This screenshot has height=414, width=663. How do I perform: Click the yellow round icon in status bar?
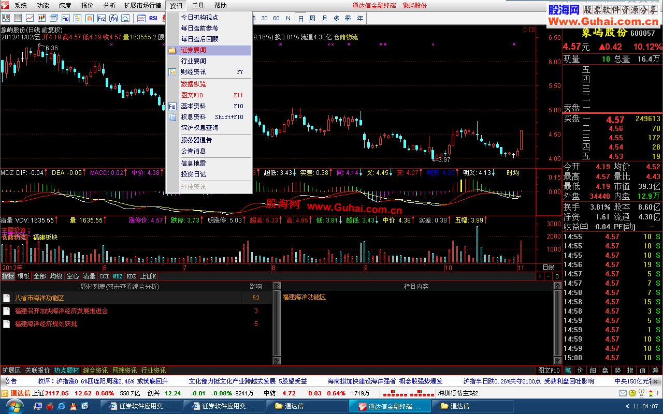click(x=632, y=393)
